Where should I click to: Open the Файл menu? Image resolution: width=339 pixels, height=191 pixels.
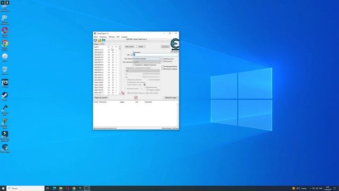coord(95,37)
